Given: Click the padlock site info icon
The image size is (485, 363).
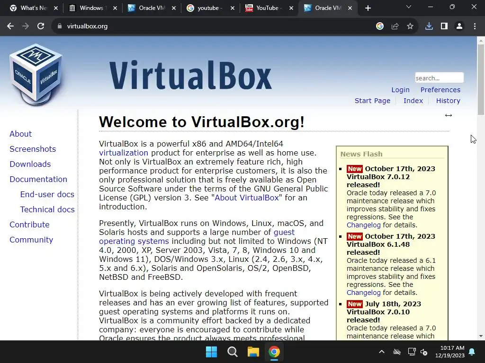Looking at the screenshot, I should tap(60, 26).
